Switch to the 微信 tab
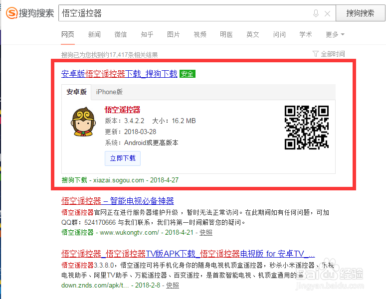 pyautogui.click(x=121, y=34)
